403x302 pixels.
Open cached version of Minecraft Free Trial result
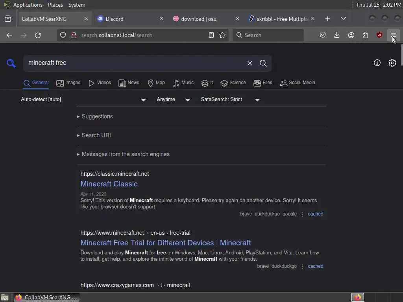[316, 266]
